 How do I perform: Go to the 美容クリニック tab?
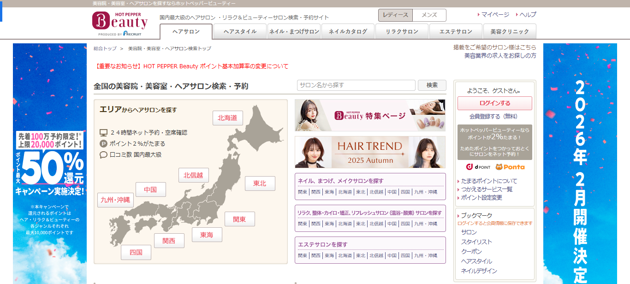[x=510, y=32]
